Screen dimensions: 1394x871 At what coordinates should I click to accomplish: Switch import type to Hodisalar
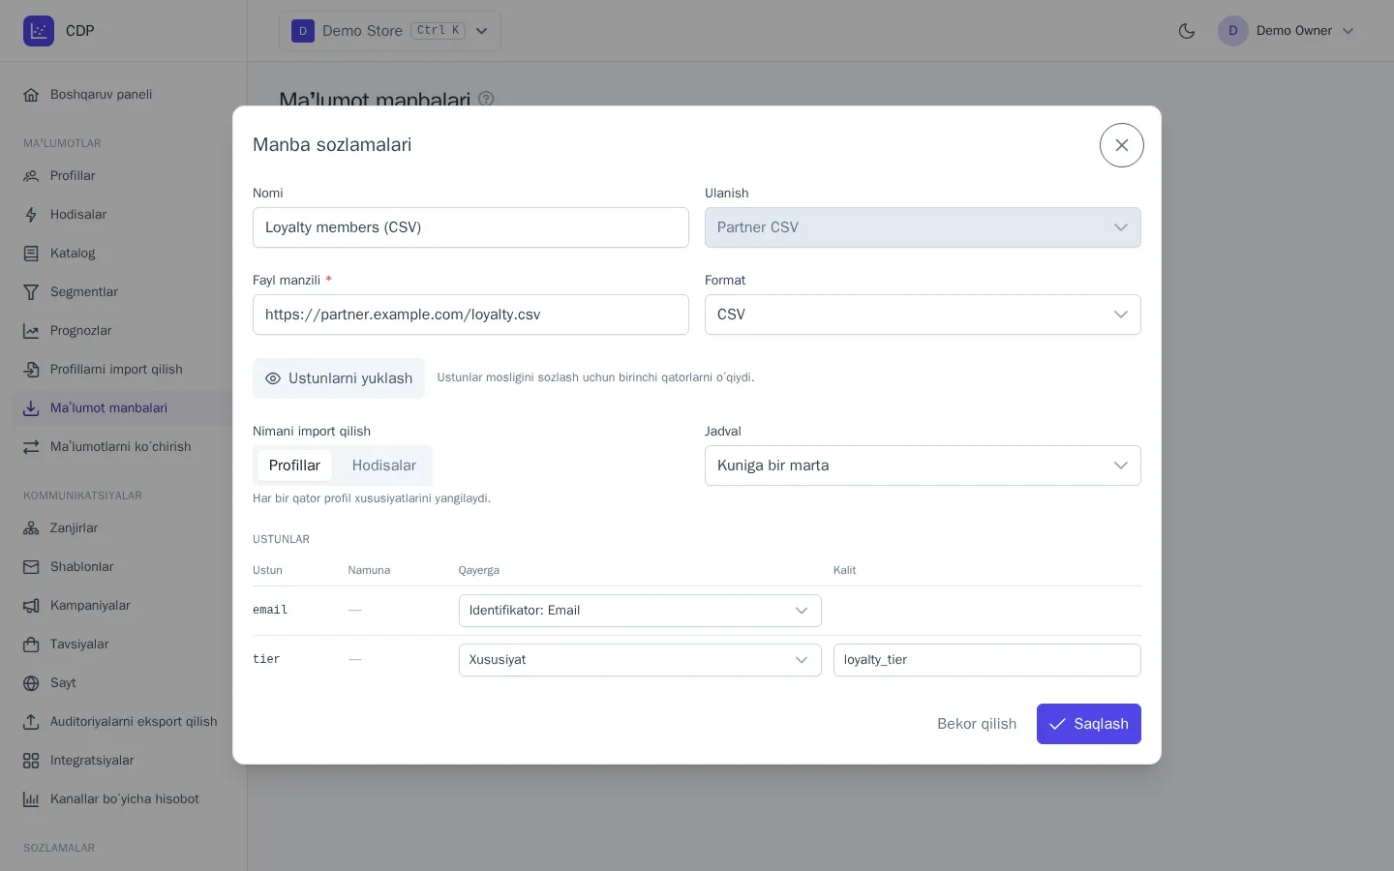[x=384, y=466]
